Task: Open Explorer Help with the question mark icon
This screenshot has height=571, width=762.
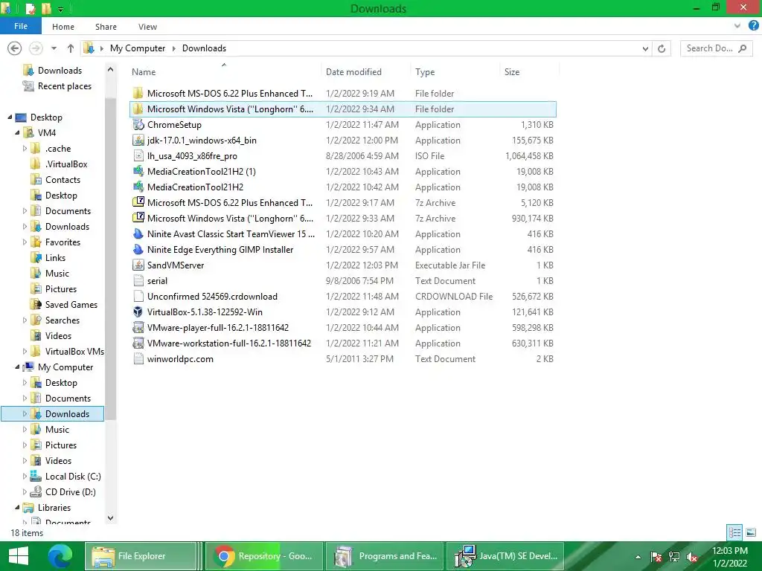Action: (x=753, y=26)
